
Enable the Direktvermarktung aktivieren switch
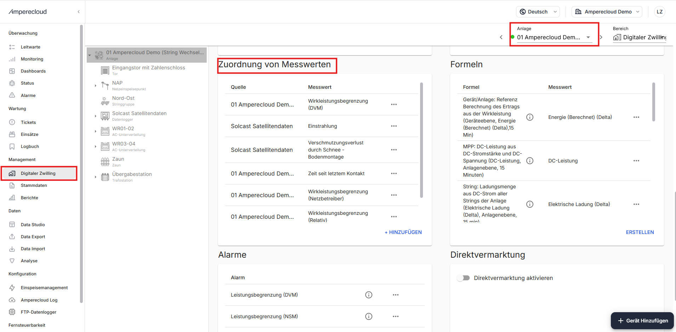[x=463, y=278]
